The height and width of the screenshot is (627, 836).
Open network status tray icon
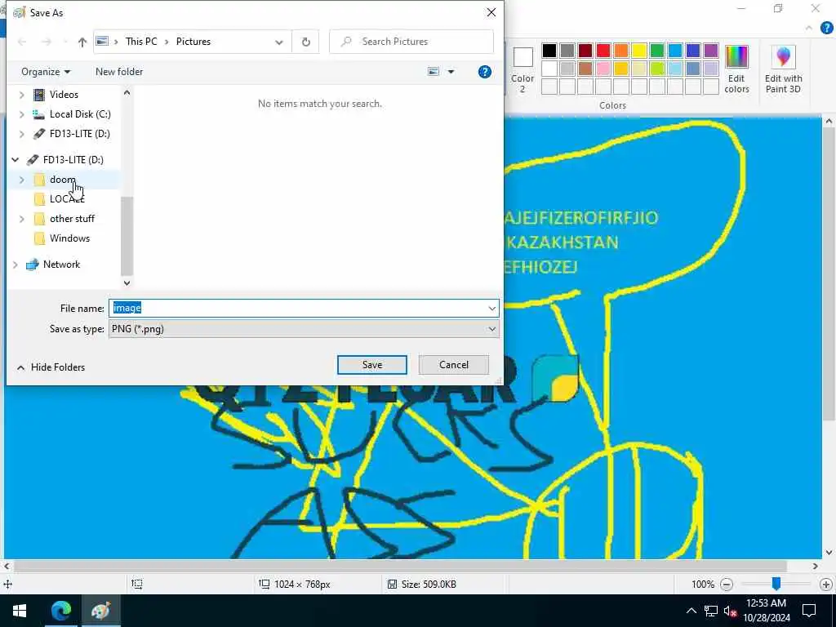[711, 611]
